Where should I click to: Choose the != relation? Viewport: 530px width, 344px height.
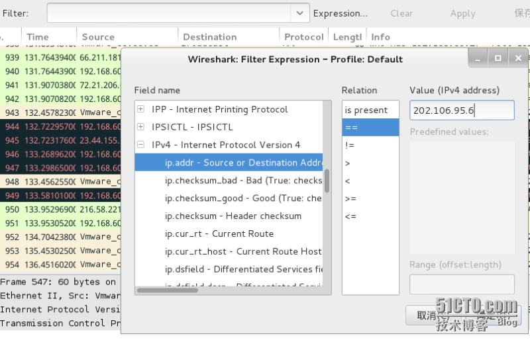point(370,146)
